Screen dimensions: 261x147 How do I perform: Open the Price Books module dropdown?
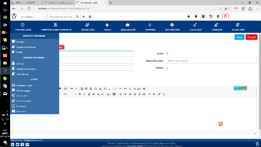pyautogui.click(x=33, y=17)
